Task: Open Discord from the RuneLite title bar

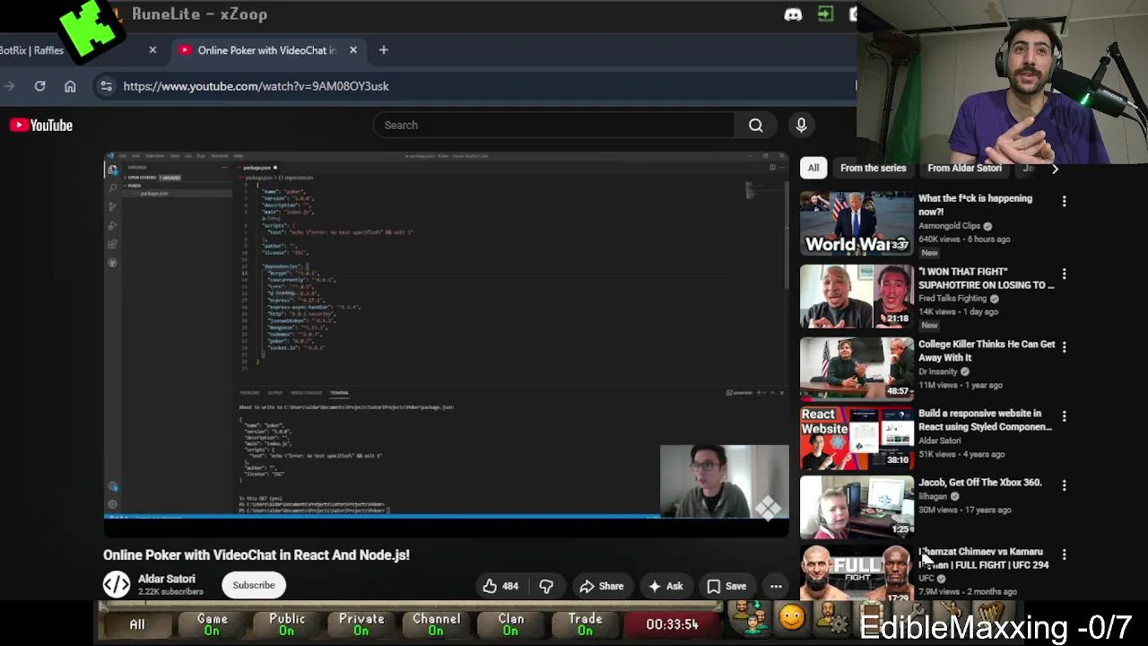Action: (793, 14)
